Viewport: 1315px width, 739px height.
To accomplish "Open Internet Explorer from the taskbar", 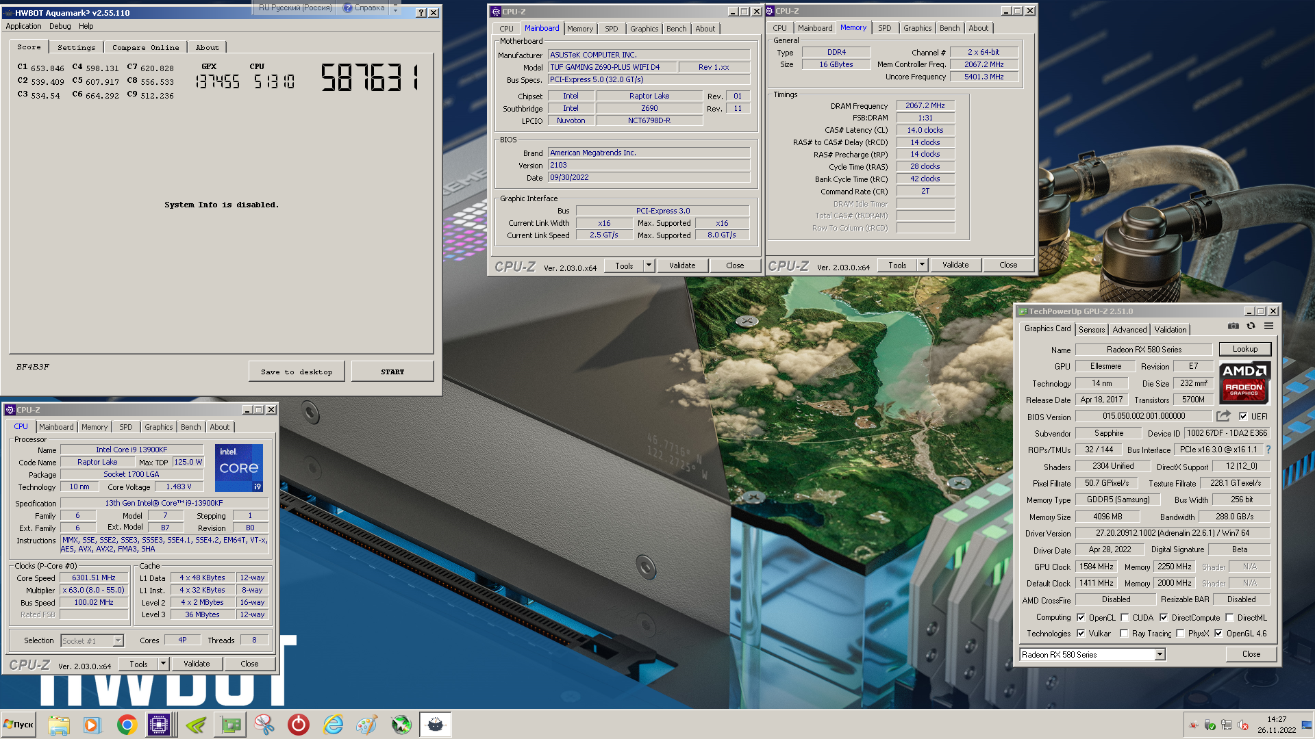I will coord(333,725).
